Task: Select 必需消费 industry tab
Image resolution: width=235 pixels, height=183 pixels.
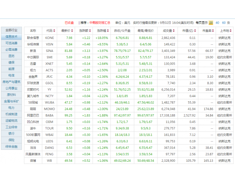Action: [12, 50]
